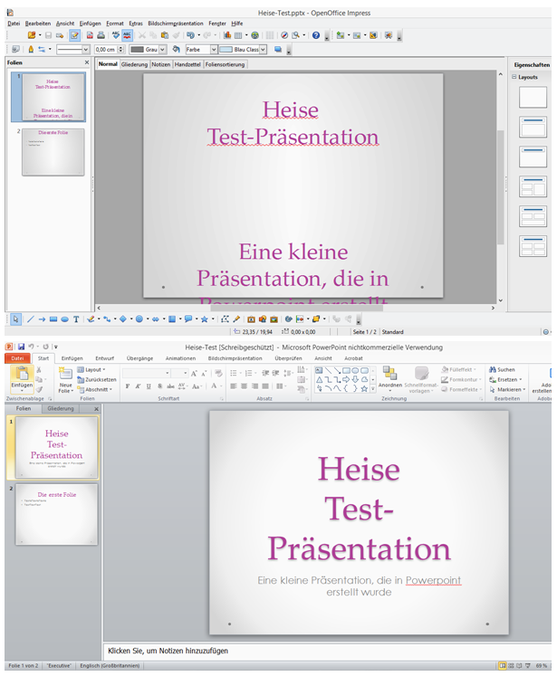The width and height of the screenshot is (557, 676).
Task: Select the Ellipse tool in Impress drawing bar
Action: point(64,319)
